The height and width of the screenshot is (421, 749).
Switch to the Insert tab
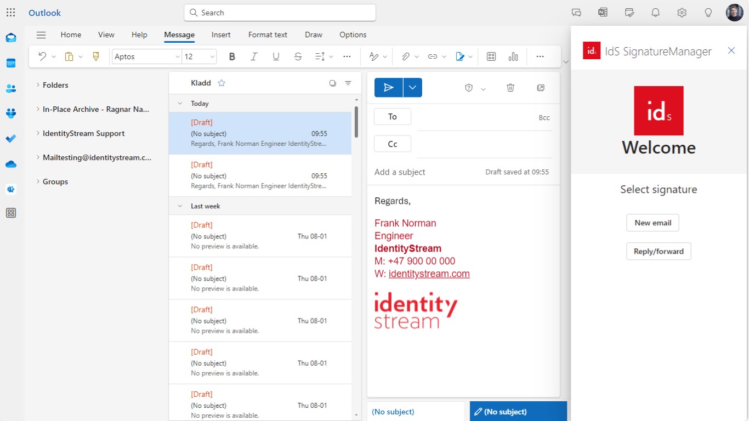[221, 35]
